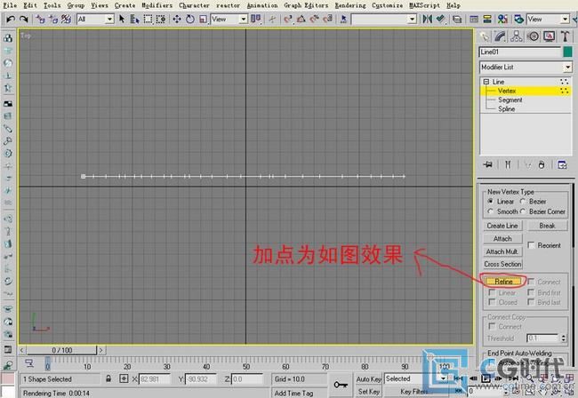Open the Utilities hammer panel tab

click(565, 36)
